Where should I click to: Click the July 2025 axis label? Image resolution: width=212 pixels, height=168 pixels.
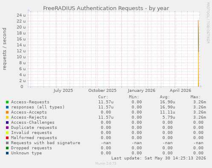coord(63,91)
